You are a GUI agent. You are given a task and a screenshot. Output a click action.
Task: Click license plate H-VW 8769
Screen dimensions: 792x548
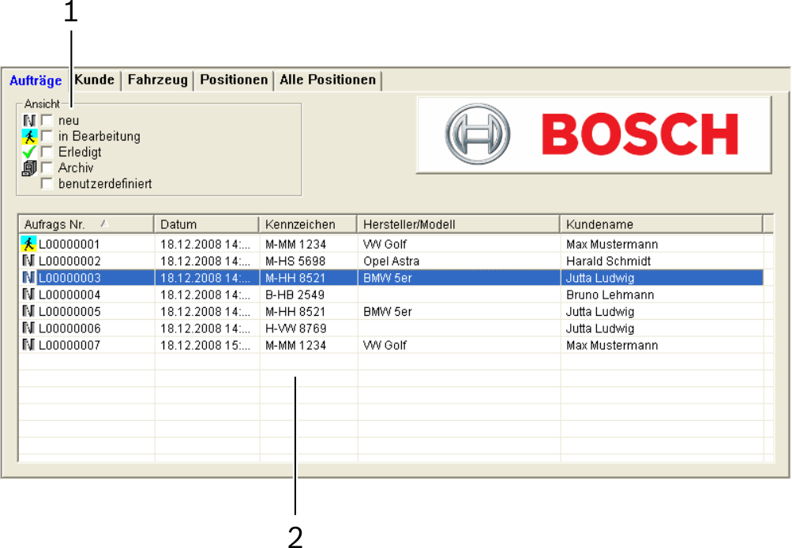(296, 328)
